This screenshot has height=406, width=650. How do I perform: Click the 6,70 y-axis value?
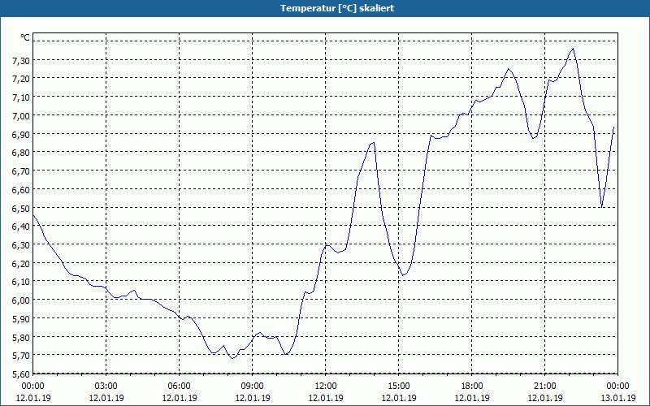(21, 171)
